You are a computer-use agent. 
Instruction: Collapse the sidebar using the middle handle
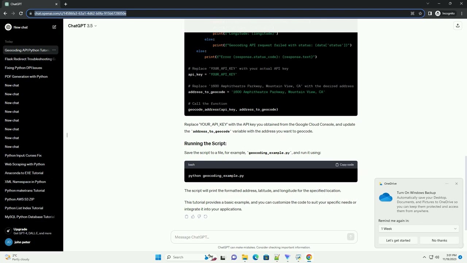(67, 135)
